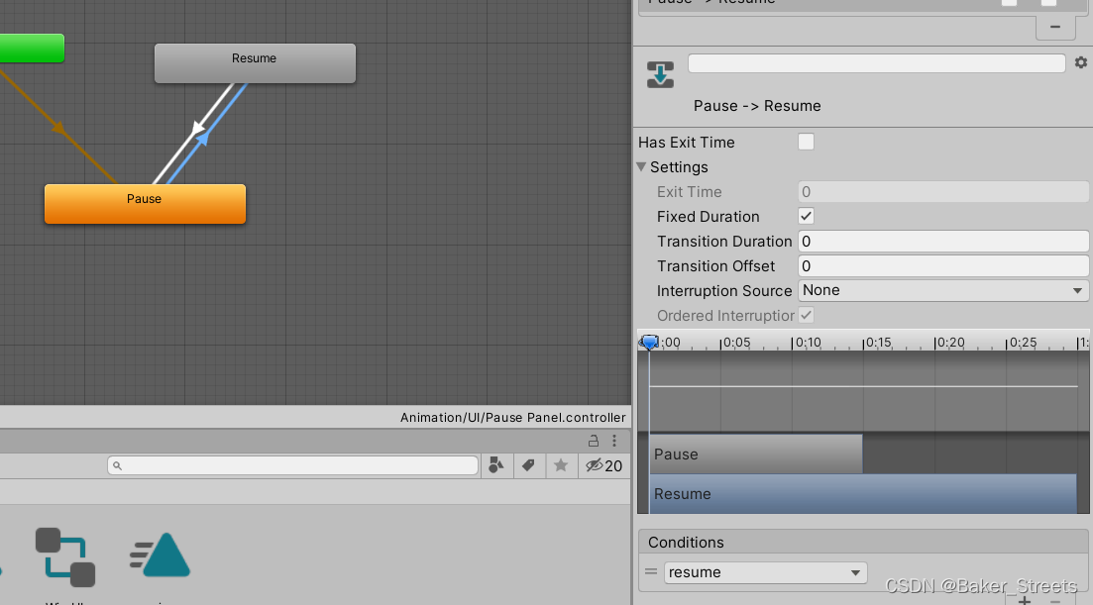Click the 0:10 mark on the timeline ruler

(808, 343)
